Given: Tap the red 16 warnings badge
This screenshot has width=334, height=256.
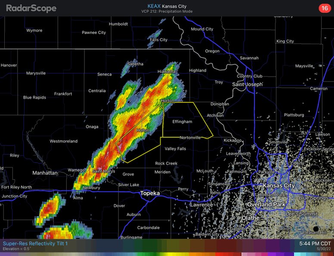Looking at the screenshot, I should pos(325,8).
